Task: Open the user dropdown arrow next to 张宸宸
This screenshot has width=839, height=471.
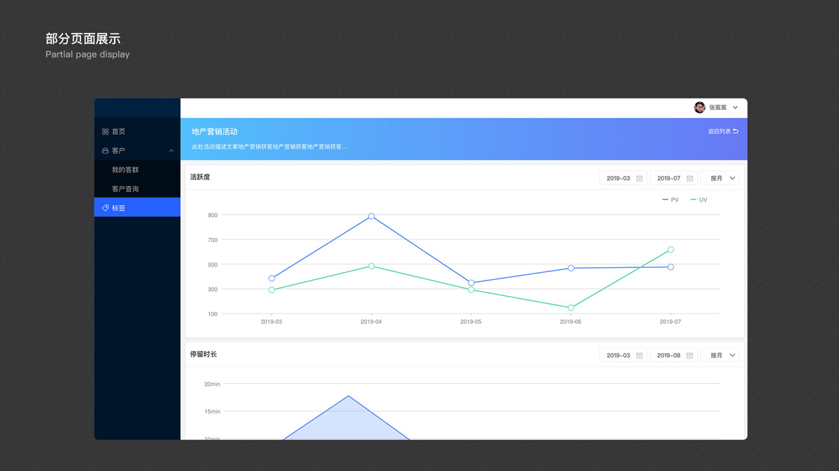Action: point(735,107)
